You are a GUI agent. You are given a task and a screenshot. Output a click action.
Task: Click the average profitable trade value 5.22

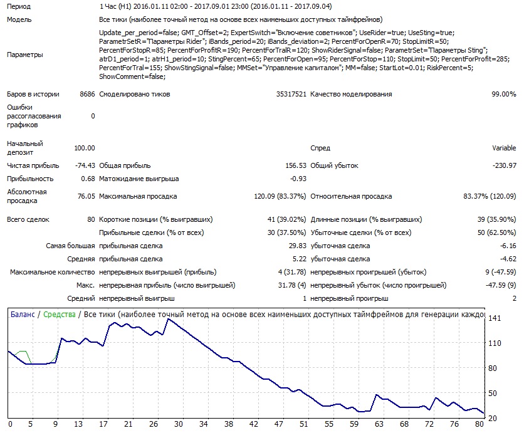coord(300,259)
